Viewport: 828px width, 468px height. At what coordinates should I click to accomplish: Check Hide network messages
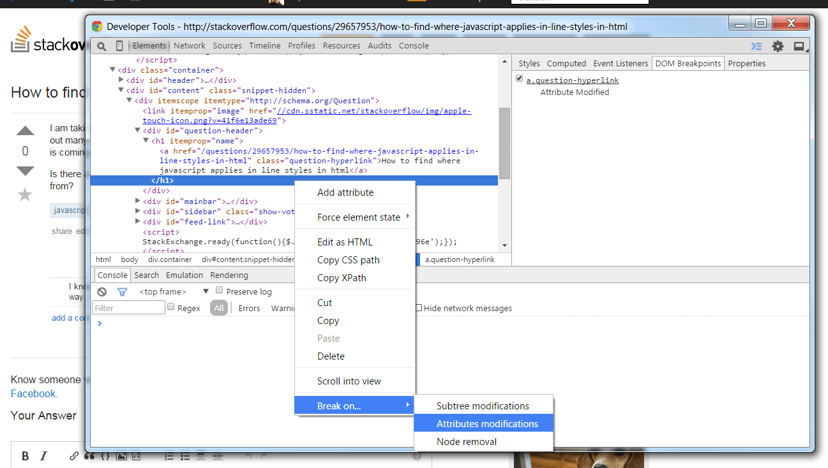tap(419, 308)
